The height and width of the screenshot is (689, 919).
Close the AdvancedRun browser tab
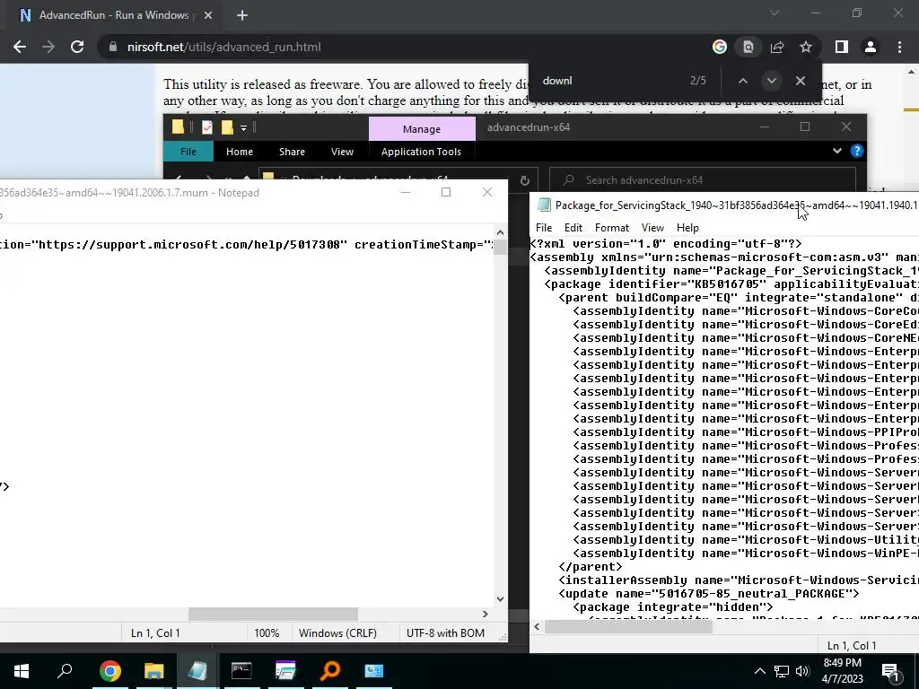[x=208, y=15]
